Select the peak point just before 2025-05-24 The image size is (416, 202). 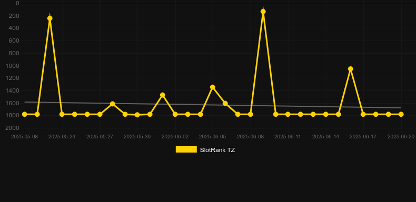[49, 18]
